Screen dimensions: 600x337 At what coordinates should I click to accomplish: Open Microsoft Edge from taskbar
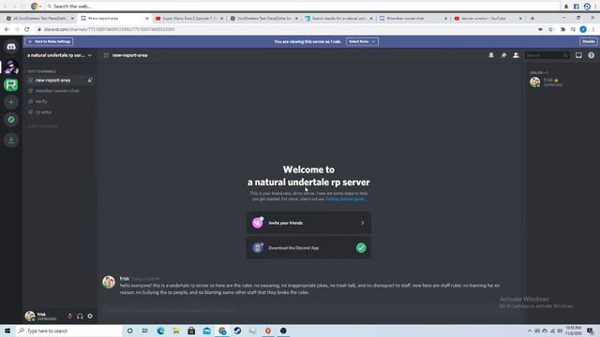pos(160,330)
